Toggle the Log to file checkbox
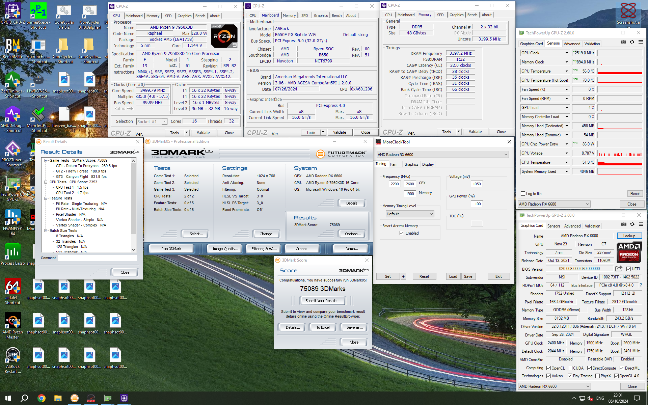This screenshot has height=405, width=648. 523,194
